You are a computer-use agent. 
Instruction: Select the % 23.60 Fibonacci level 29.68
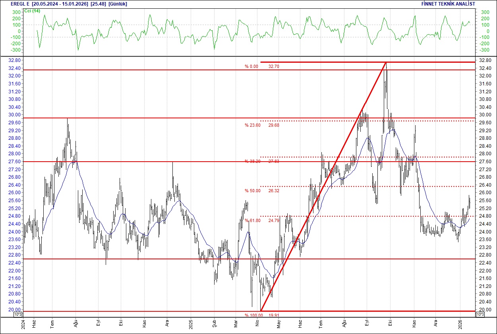(x=260, y=124)
